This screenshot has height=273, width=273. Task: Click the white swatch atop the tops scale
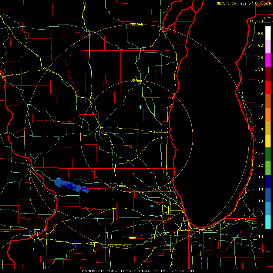click(268, 33)
